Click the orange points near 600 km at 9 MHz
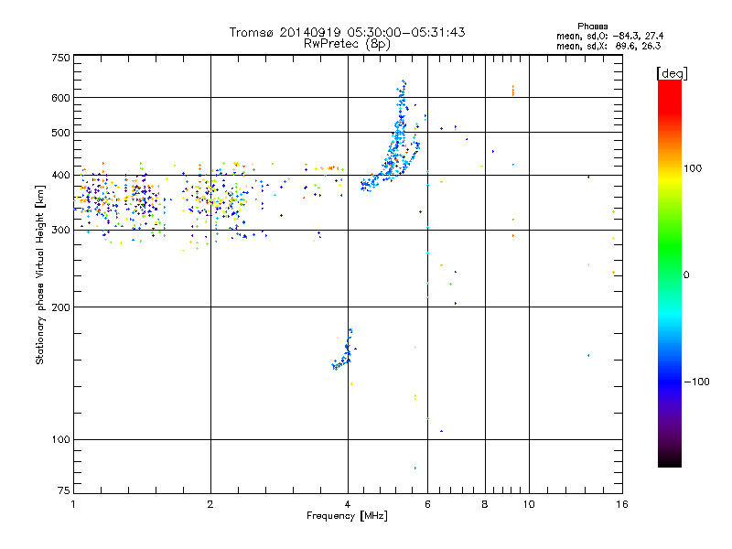The width and height of the screenshot is (732, 549). coord(513,91)
